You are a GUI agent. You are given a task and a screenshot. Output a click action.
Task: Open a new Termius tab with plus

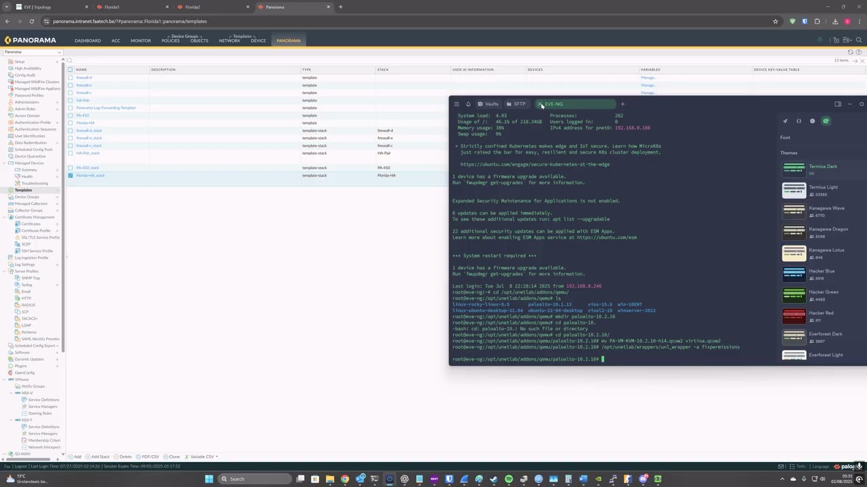(x=622, y=104)
